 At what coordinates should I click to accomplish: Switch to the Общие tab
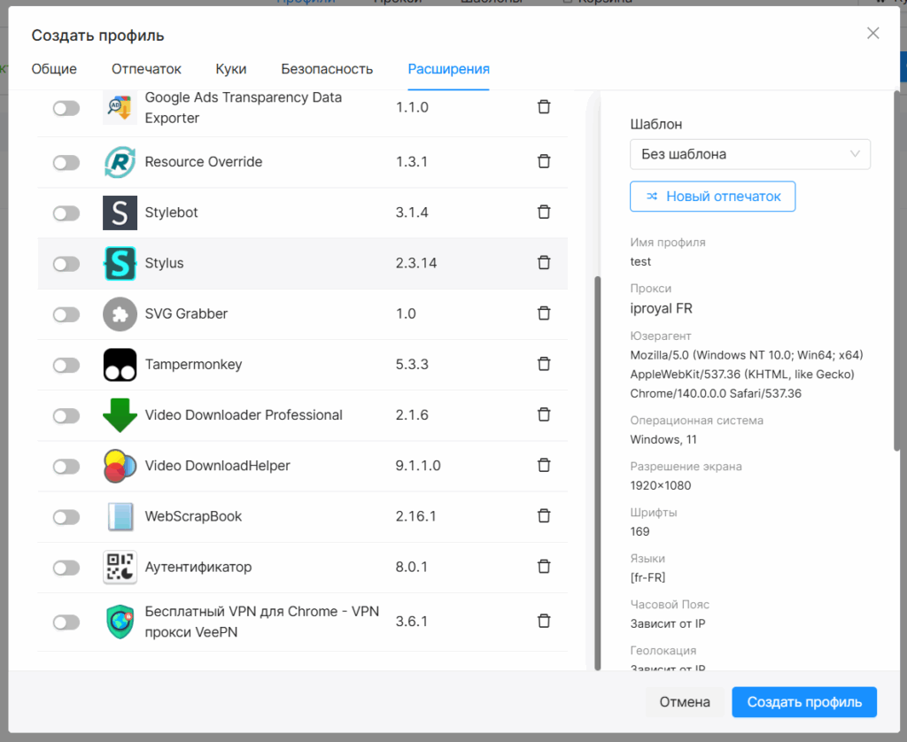click(54, 69)
